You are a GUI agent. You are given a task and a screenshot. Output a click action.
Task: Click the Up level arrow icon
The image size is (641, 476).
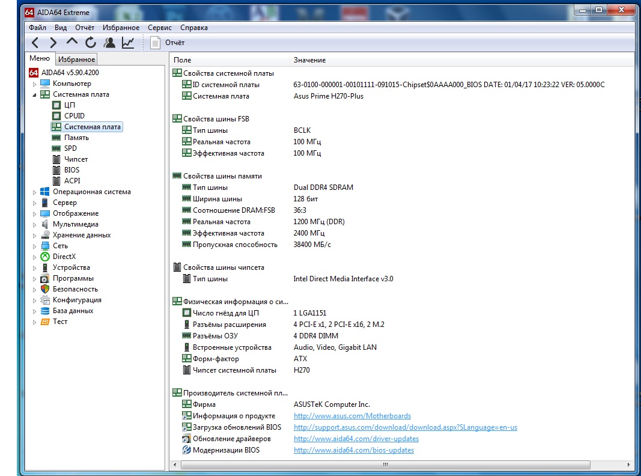(72, 42)
